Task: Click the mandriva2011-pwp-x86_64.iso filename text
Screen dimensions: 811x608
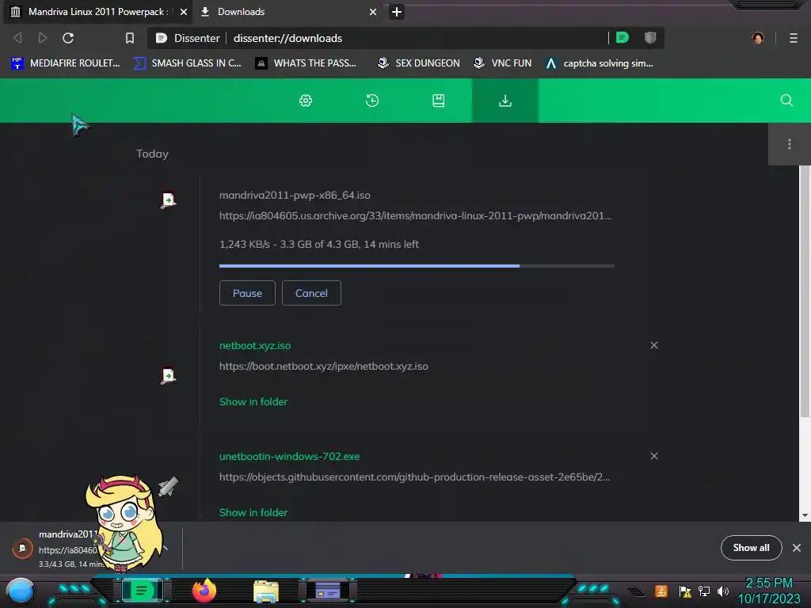Action: point(295,196)
